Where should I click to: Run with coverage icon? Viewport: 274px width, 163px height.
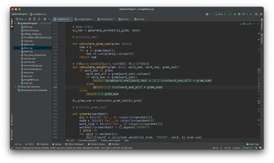[x=239, y=14]
